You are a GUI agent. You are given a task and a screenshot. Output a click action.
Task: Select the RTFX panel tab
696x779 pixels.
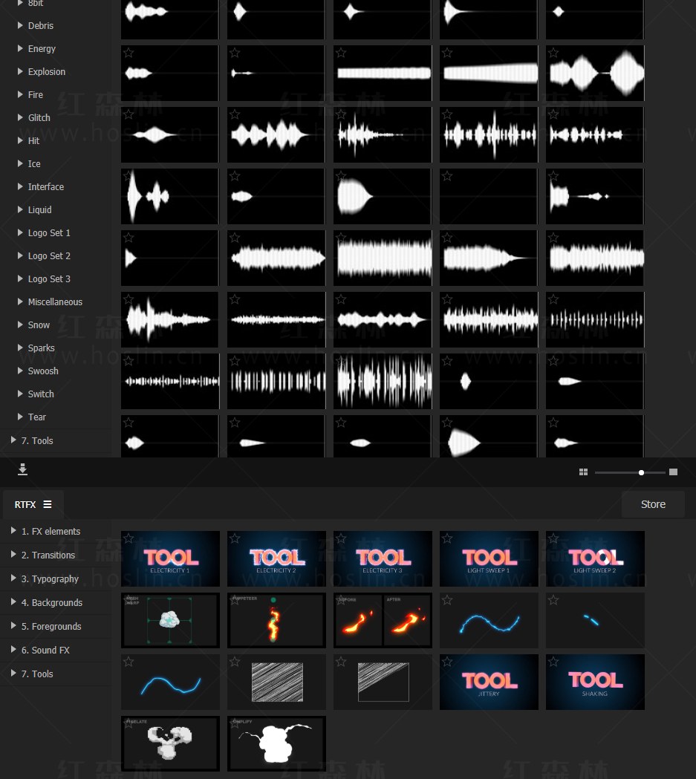point(33,504)
